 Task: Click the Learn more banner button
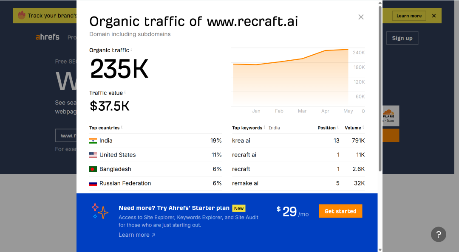(x=409, y=16)
